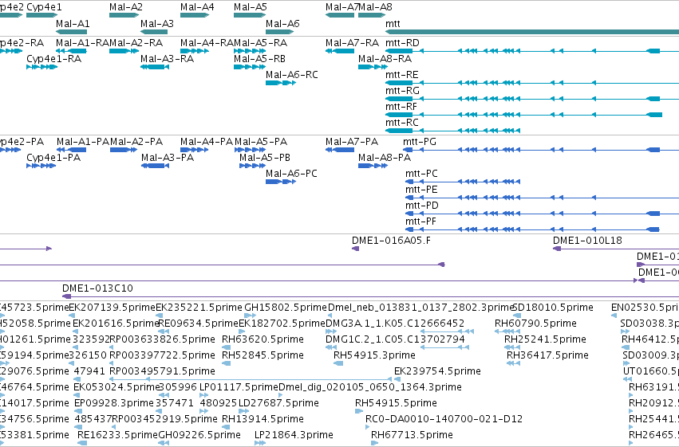Click the mtt-RD transcript
The width and height of the screenshot is (679, 447).
[532, 51]
